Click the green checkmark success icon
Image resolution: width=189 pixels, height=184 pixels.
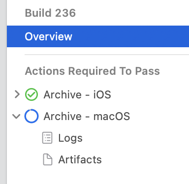coord(31,94)
